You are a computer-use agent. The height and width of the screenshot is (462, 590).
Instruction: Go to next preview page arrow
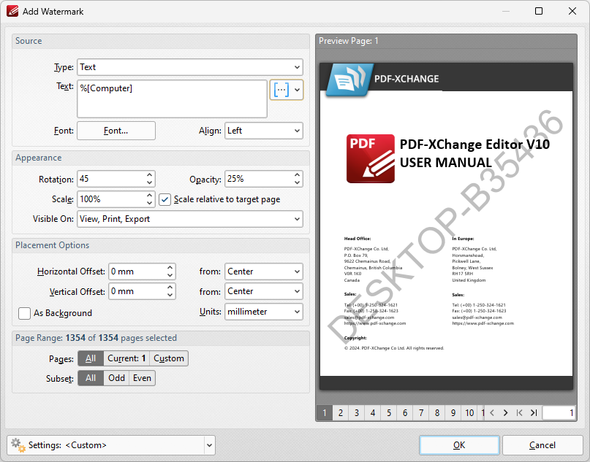[505, 413]
